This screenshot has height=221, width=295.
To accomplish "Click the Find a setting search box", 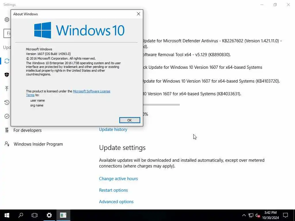I will pyautogui.click(x=7, y=33).
